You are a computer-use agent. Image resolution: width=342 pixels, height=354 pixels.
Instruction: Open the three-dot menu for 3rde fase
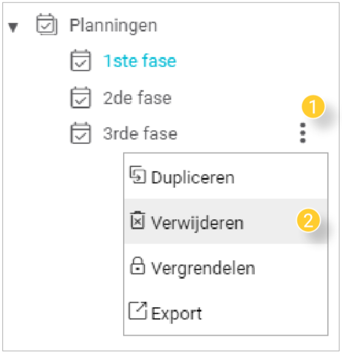(303, 133)
